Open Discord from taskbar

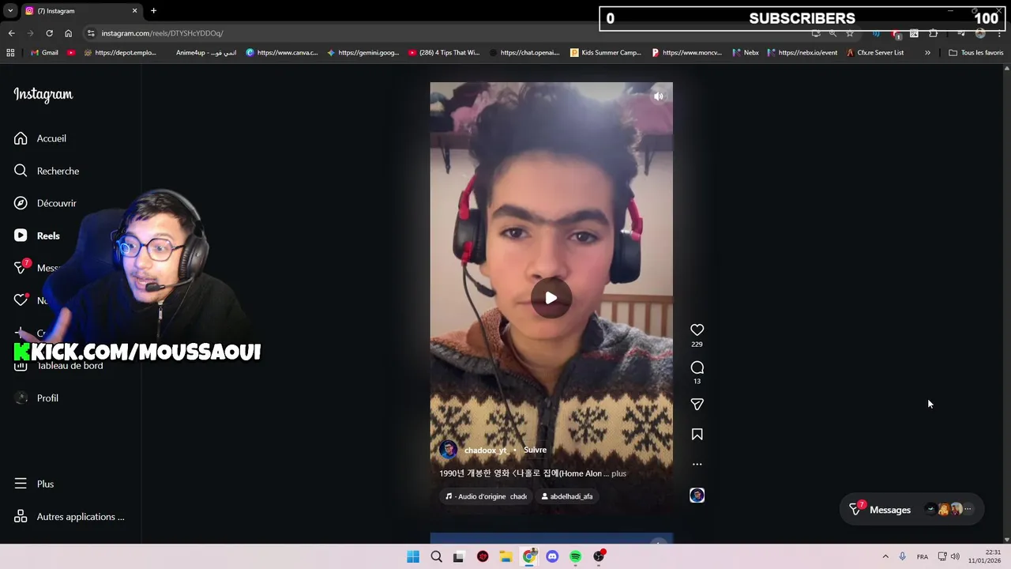pos(552,556)
